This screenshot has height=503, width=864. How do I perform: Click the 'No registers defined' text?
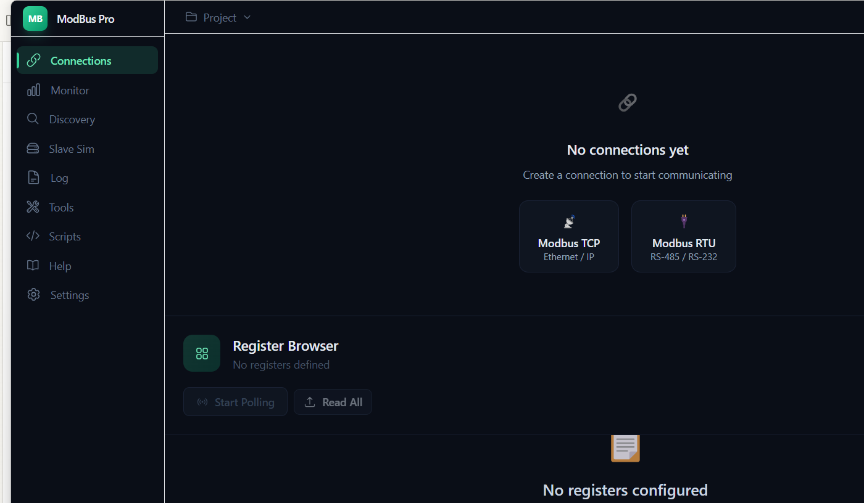tap(281, 365)
